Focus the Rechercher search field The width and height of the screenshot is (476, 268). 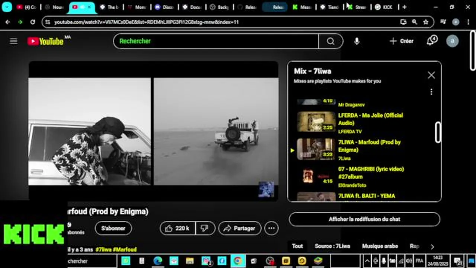[x=216, y=41]
